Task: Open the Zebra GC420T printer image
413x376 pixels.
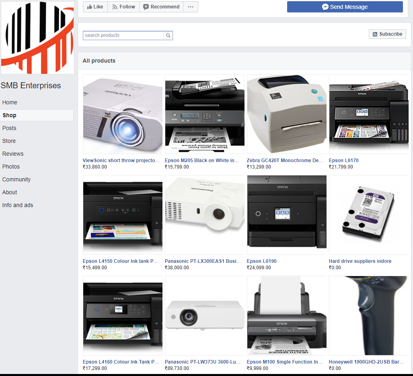Action: point(287,114)
